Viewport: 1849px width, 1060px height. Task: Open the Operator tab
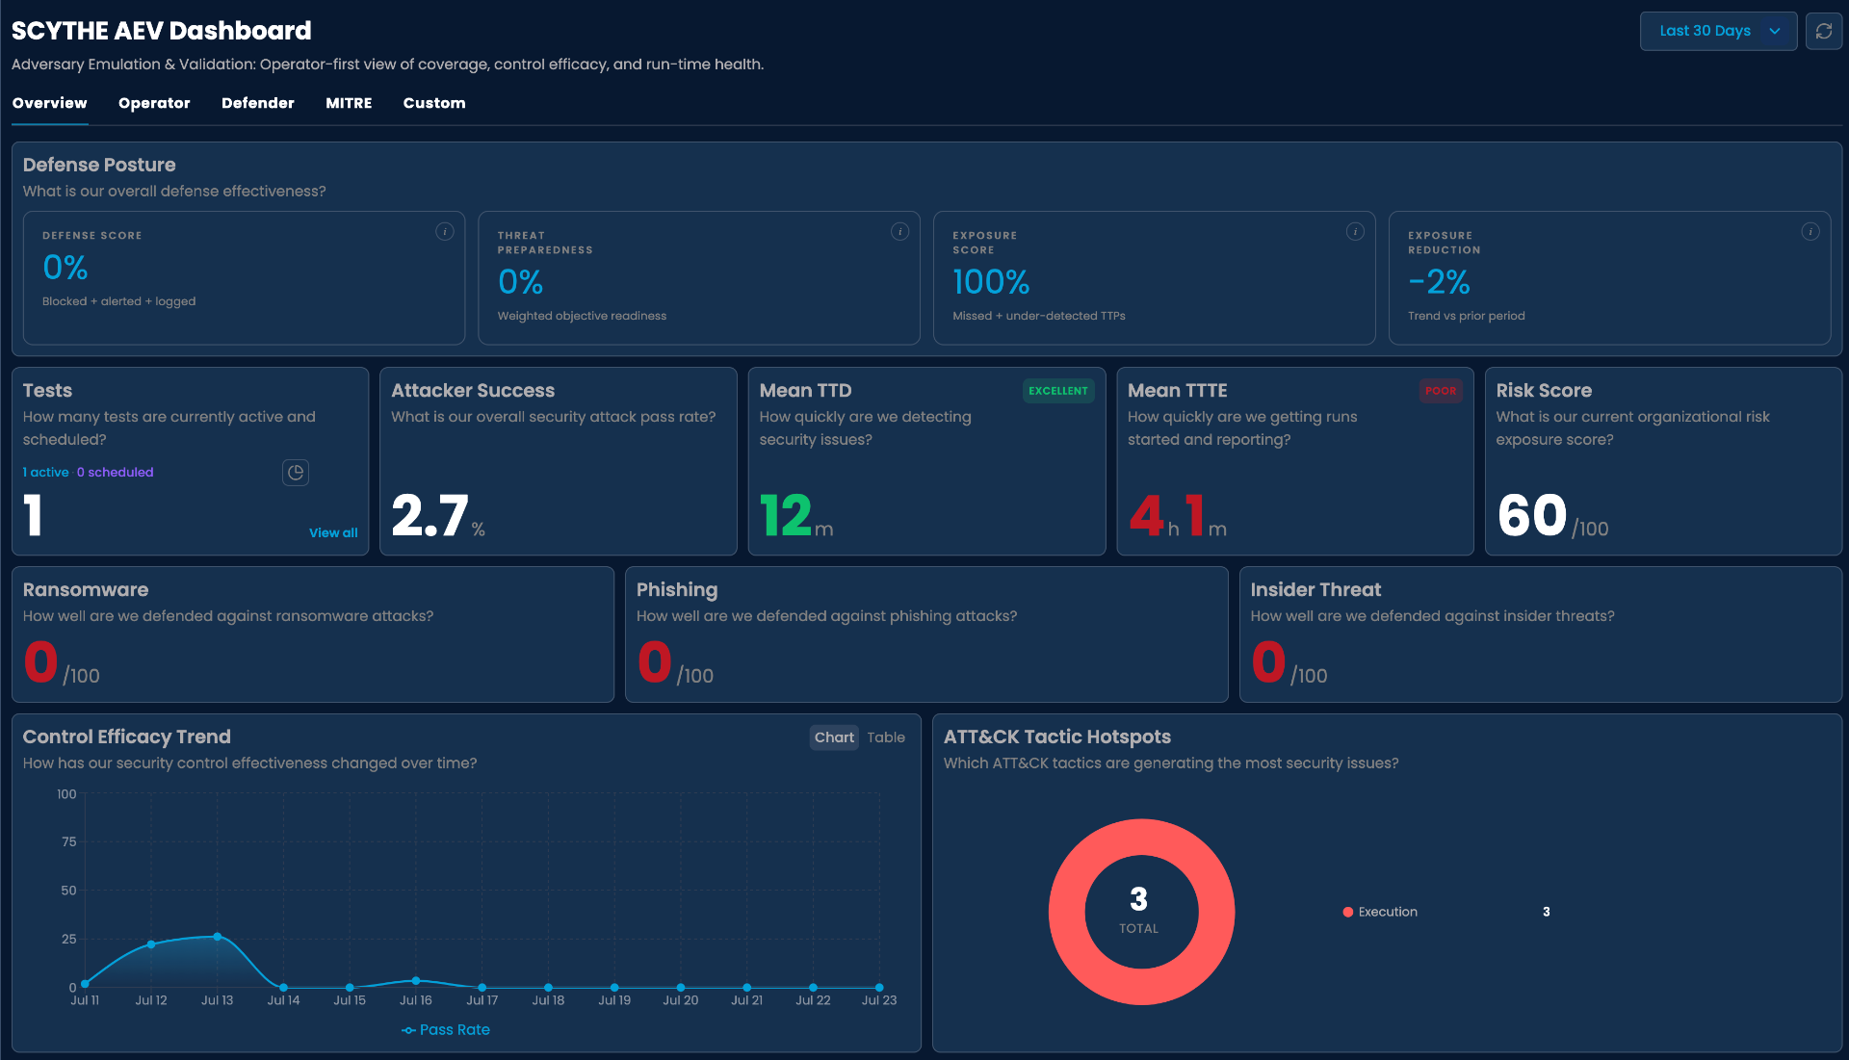(x=154, y=103)
